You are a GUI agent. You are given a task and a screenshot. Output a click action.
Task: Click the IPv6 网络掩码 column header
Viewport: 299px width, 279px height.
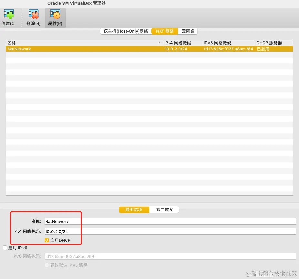[x=228, y=43]
